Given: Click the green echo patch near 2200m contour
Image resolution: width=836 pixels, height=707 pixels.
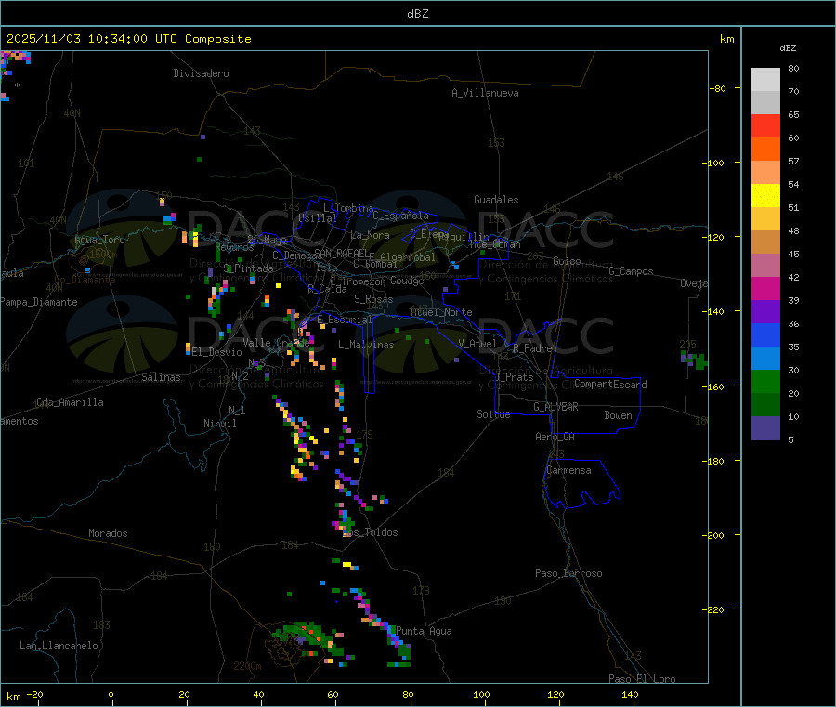Looking at the screenshot, I should coord(307,637).
